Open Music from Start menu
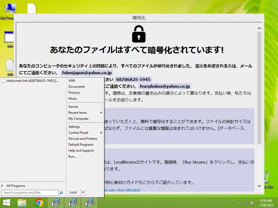The height and width of the screenshot is (208, 278). (73, 99)
